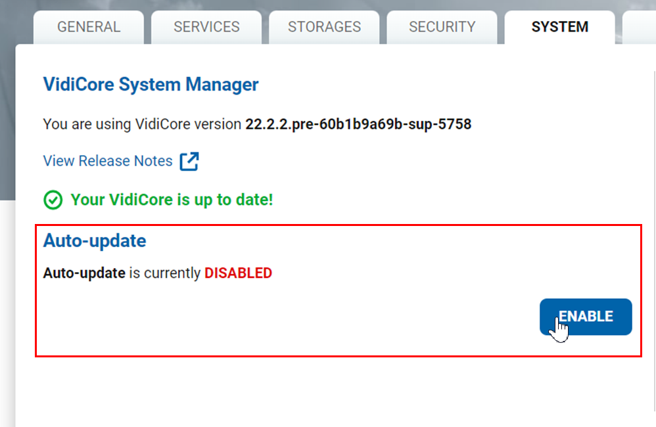The width and height of the screenshot is (656, 427).
Task: Click the "is currently" status text
Action: pyautogui.click(x=164, y=273)
